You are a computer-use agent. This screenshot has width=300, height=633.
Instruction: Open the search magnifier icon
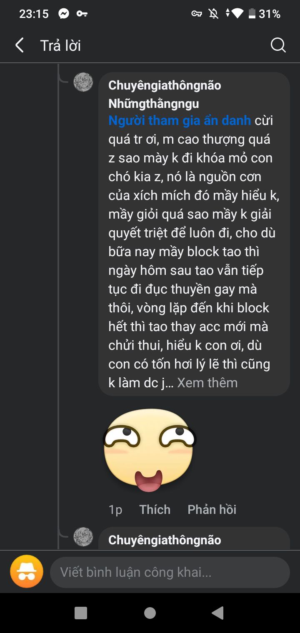[x=278, y=45]
